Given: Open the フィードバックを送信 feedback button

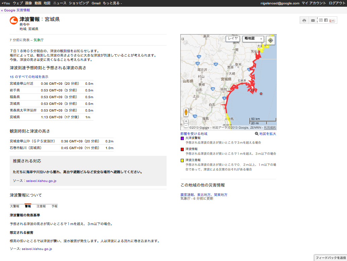Looking at the screenshot, I should [330, 258].
